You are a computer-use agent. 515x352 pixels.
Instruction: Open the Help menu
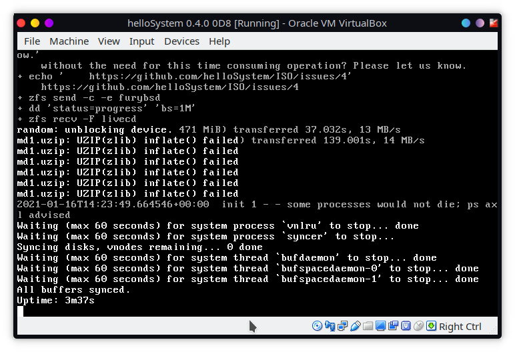click(219, 41)
